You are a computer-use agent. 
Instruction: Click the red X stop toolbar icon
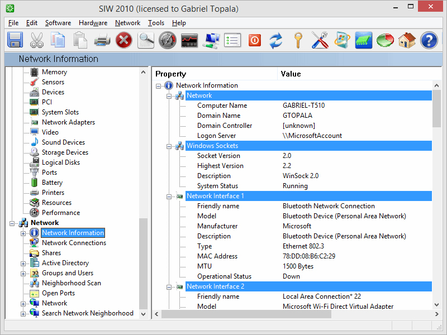tap(123, 40)
